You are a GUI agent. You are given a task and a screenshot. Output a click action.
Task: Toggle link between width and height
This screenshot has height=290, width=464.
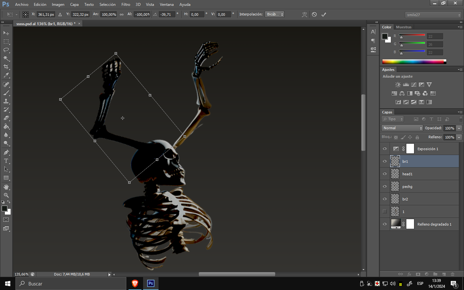(121, 15)
